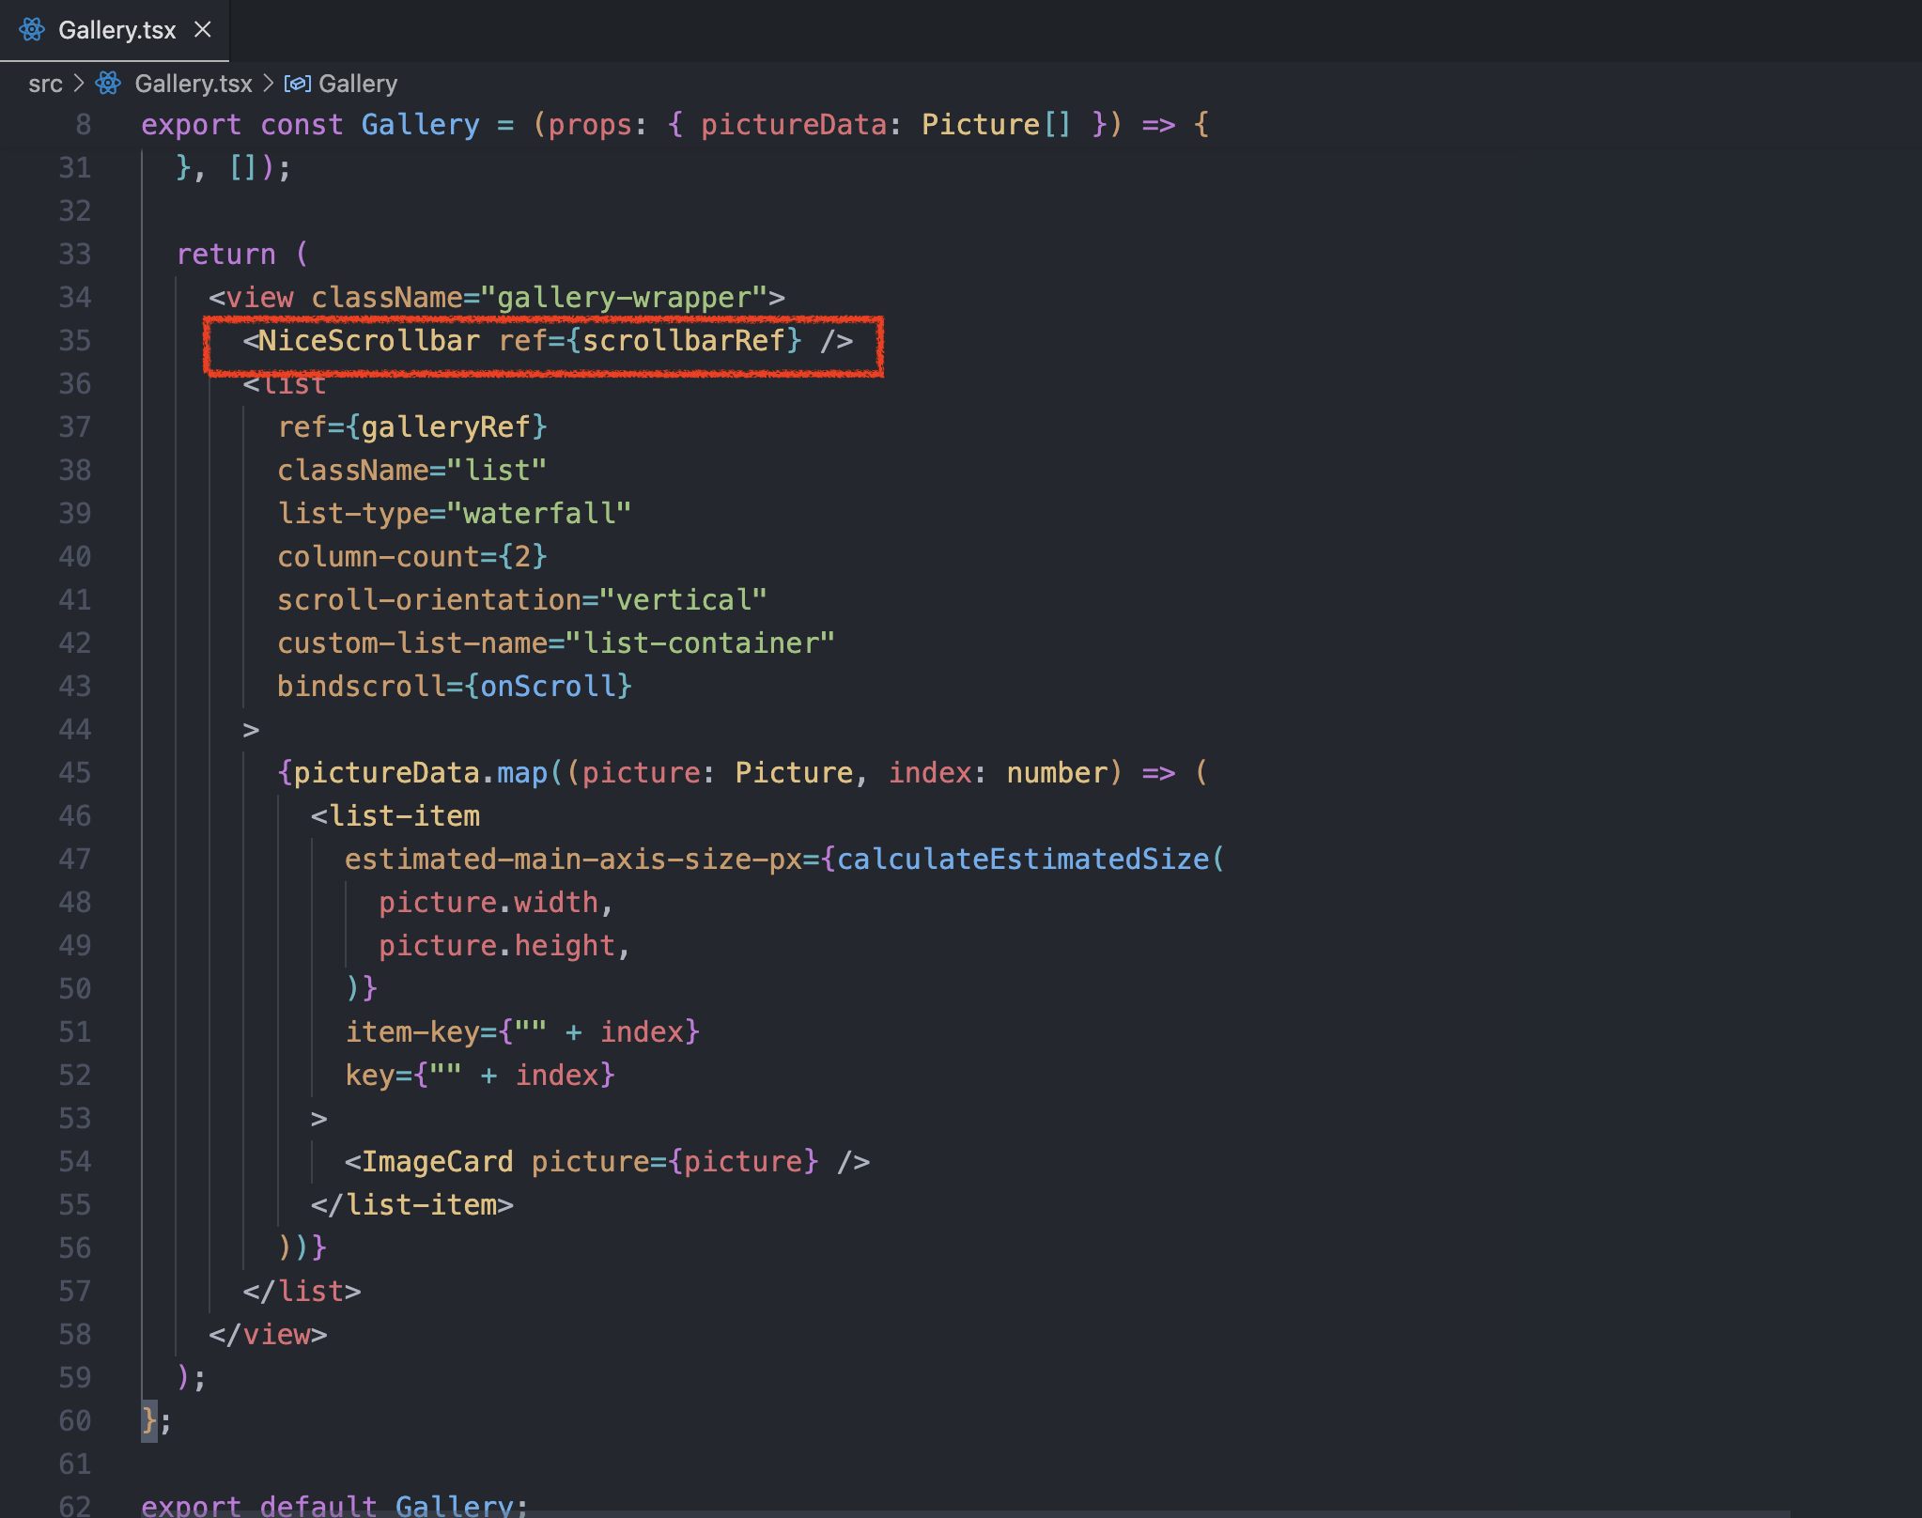This screenshot has height=1518, width=1922.
Task: Click on closing </view> tag
Action: [268, 1335]
